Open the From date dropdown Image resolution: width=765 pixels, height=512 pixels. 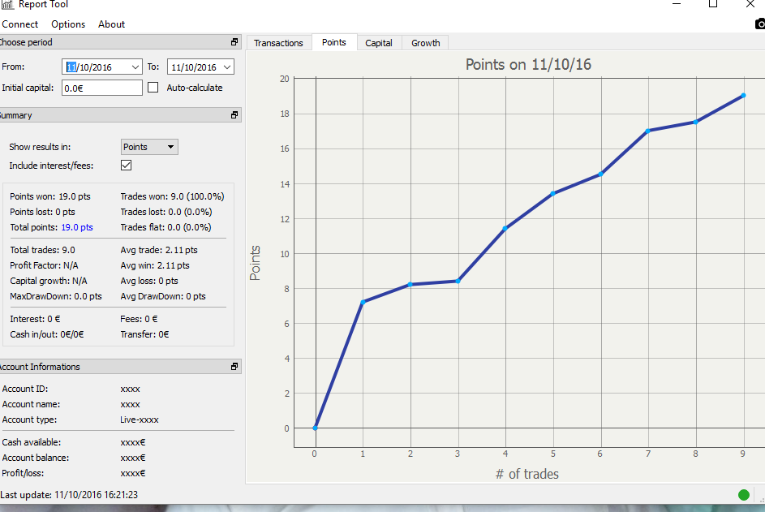point(135,67)
